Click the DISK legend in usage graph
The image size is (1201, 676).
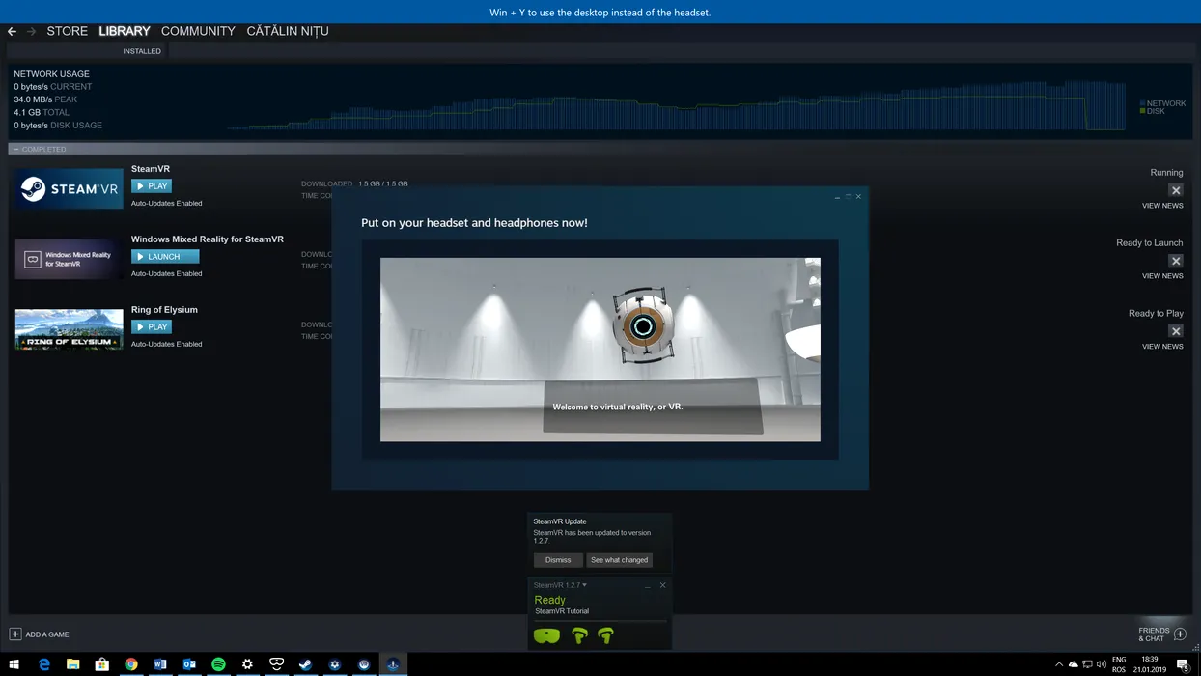(1153, 111)
